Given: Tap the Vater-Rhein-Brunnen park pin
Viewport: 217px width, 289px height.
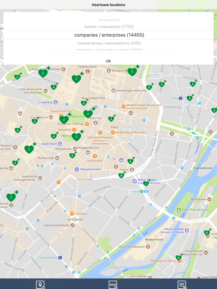Looking at the screenshot, I should point(179,210).
